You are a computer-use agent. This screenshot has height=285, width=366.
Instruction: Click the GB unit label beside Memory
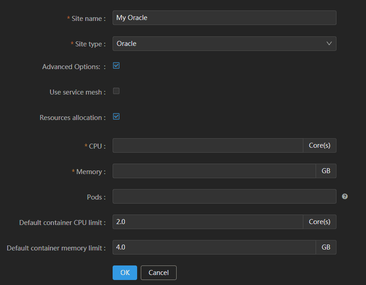pos(326,171)
